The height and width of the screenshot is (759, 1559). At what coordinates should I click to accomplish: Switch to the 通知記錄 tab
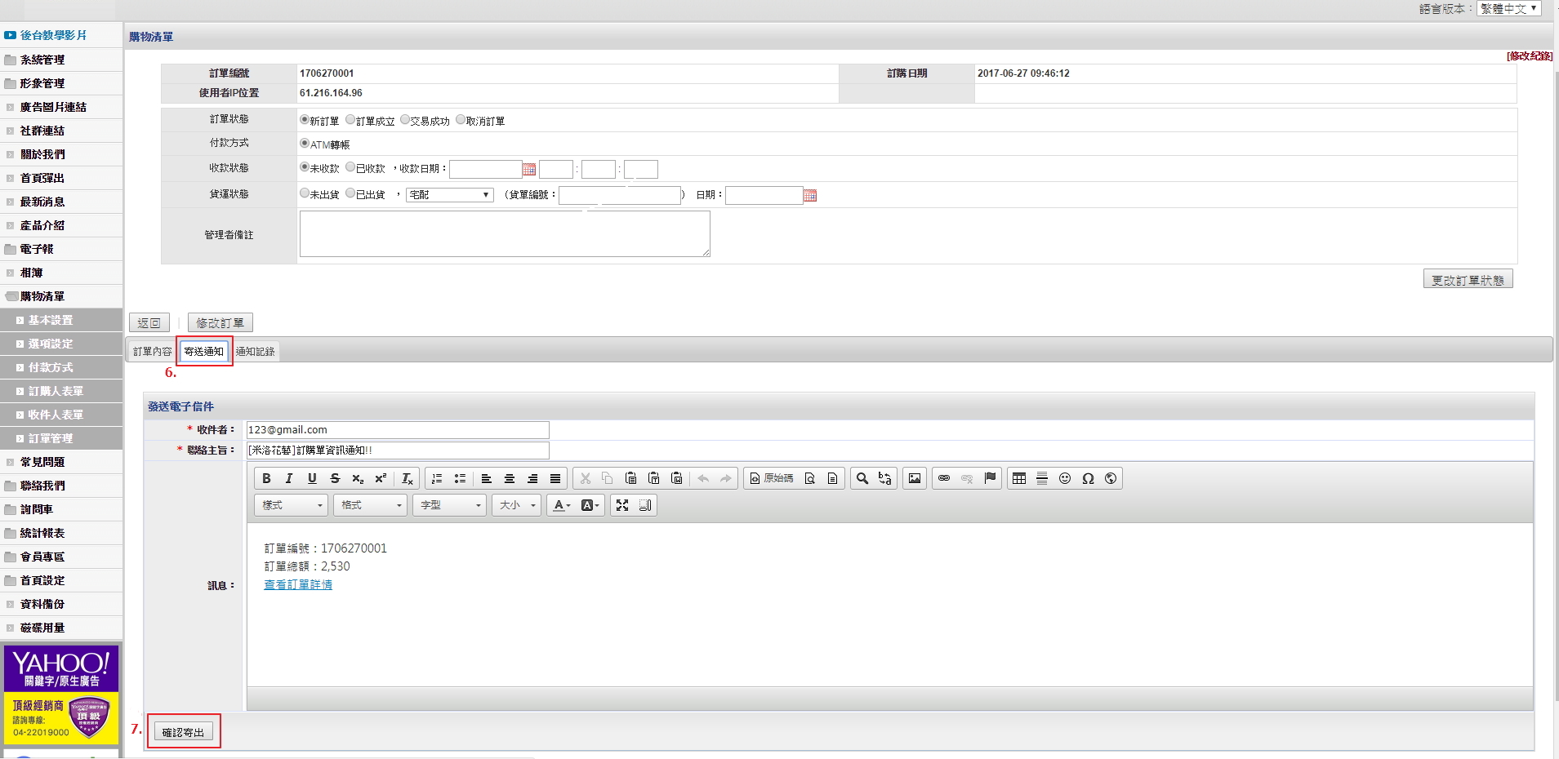click(256, 352)
